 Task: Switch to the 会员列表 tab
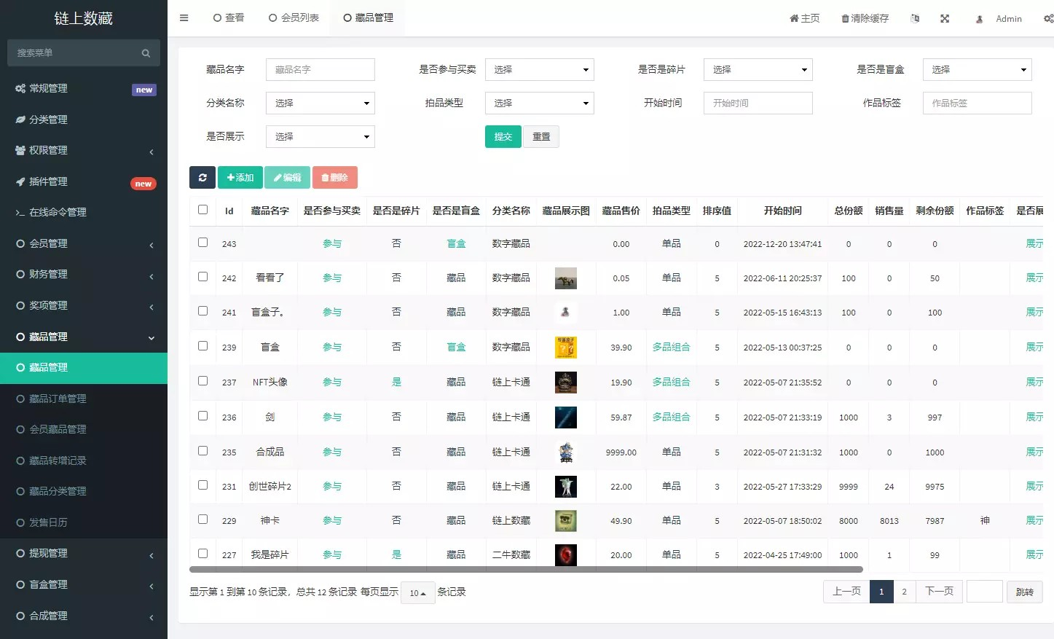(x=294, y=18)
